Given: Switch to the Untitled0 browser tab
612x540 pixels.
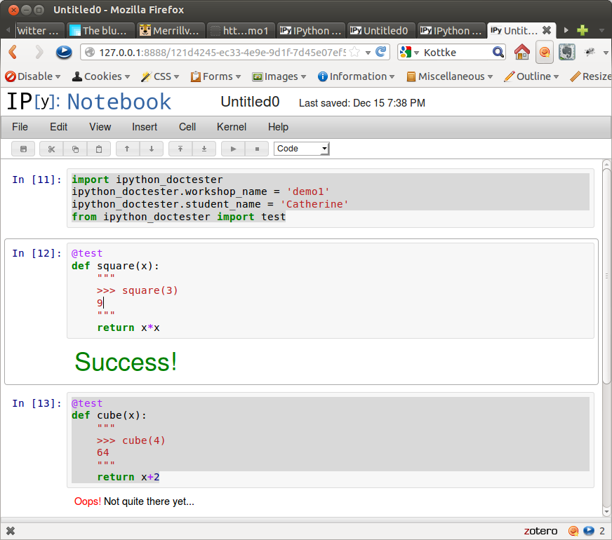Looking at the screenshot, I should coord(380,30).
